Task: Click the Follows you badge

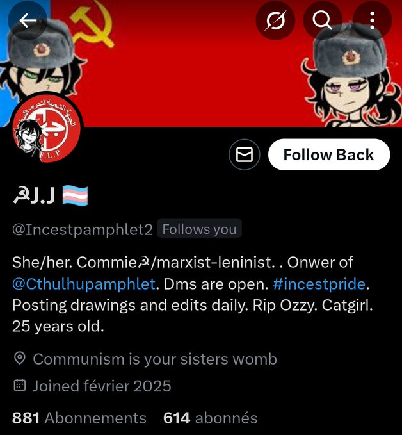Action: [199, 229]
